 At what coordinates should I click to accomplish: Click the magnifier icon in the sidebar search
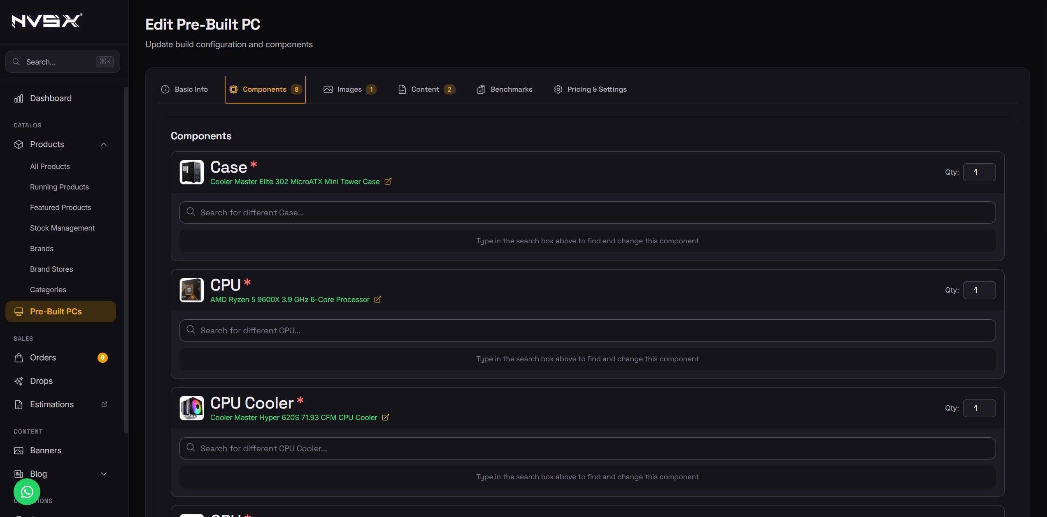pos(16,62)
